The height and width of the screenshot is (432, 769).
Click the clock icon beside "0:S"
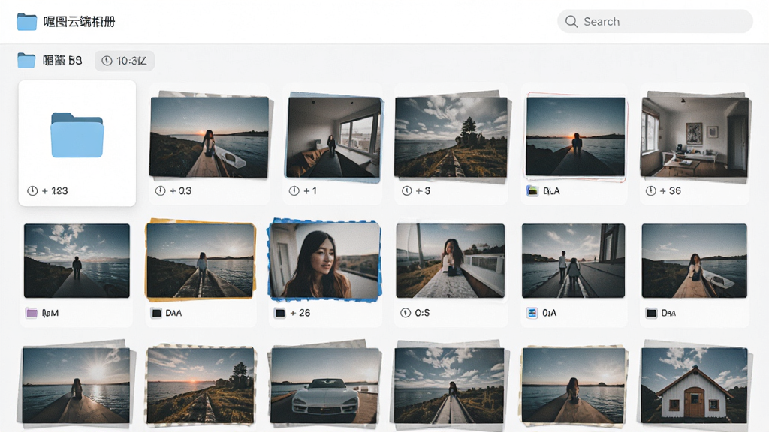click(x=405, y=313)
